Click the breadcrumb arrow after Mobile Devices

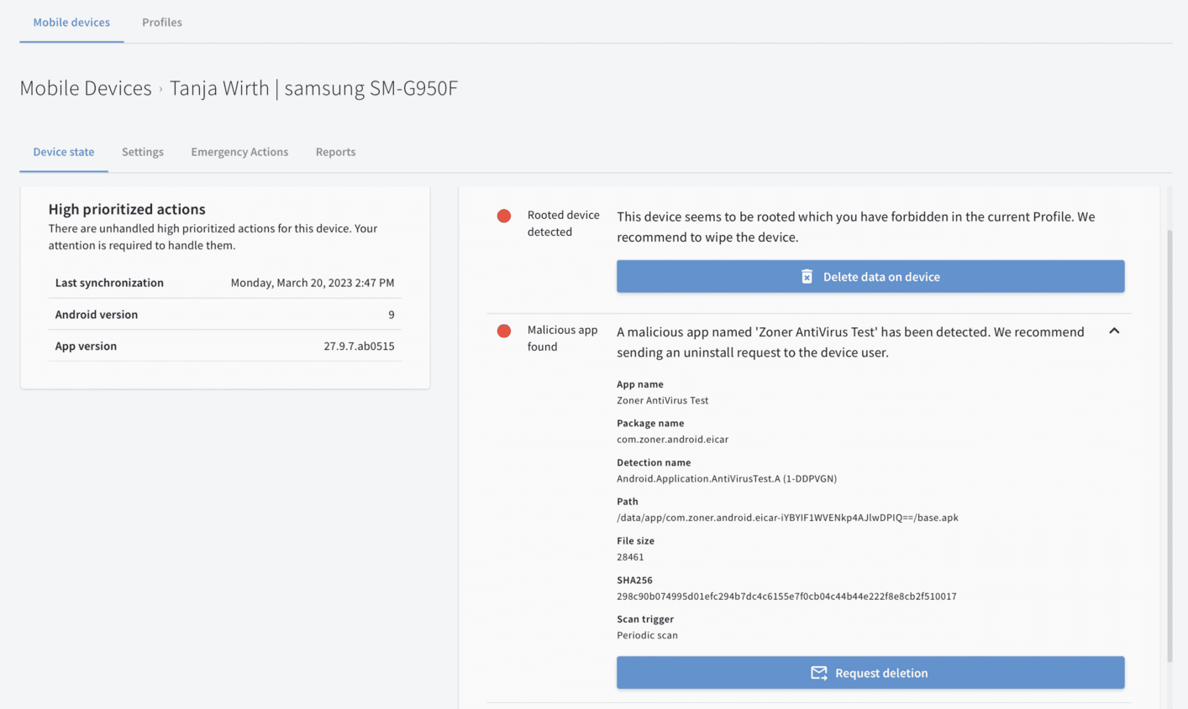click(x=160, y=89)
